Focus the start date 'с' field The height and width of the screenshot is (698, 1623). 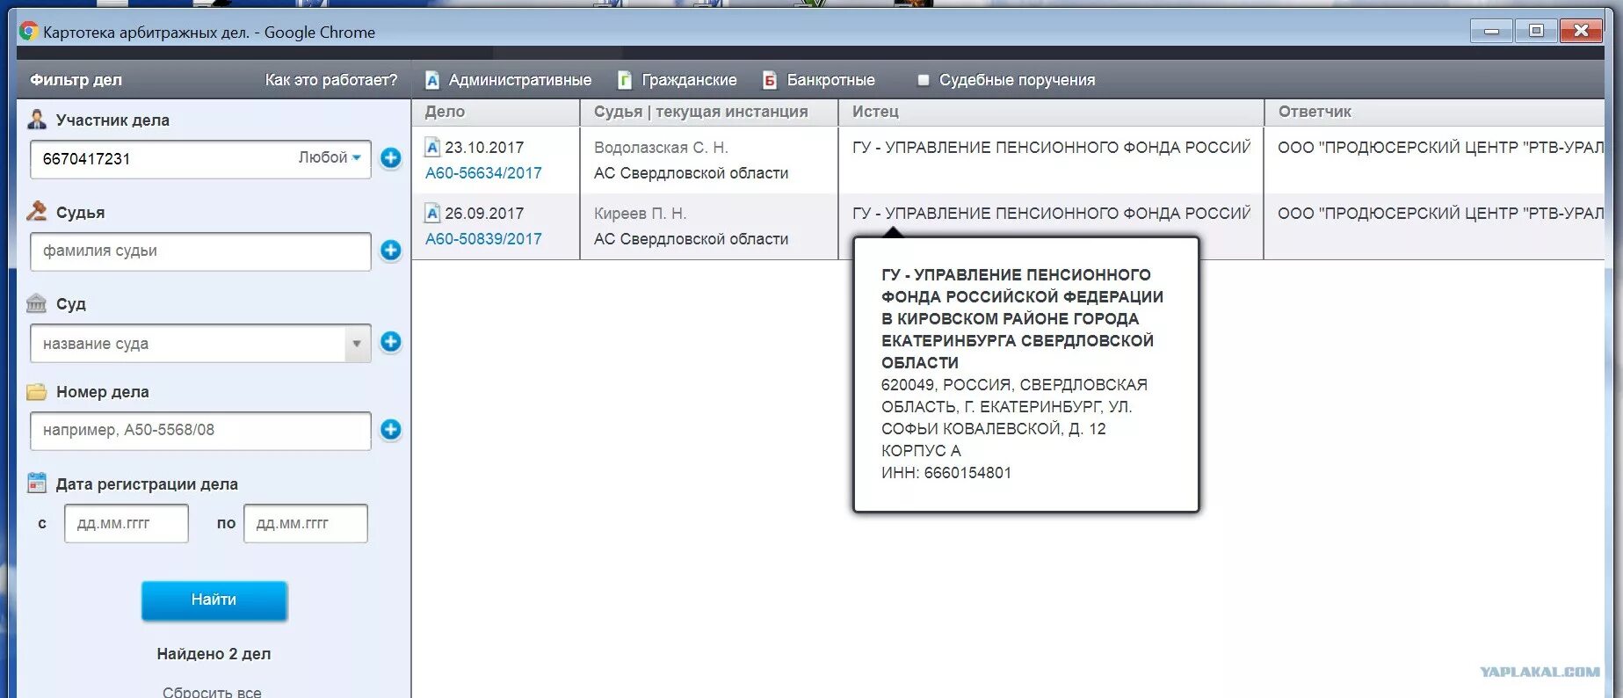tap(127, 523)
